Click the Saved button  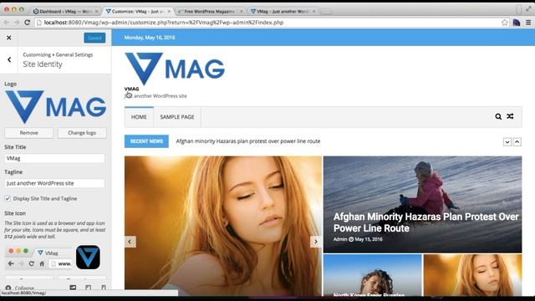tap(94, 38)
